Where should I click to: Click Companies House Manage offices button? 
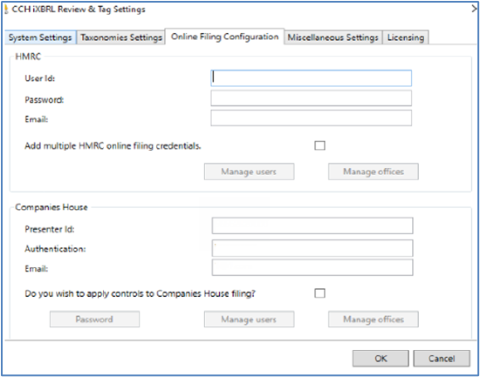pos(374,320)
